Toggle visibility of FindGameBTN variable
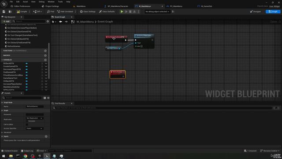Screen dimensions: 282x159 coord(46,72)
